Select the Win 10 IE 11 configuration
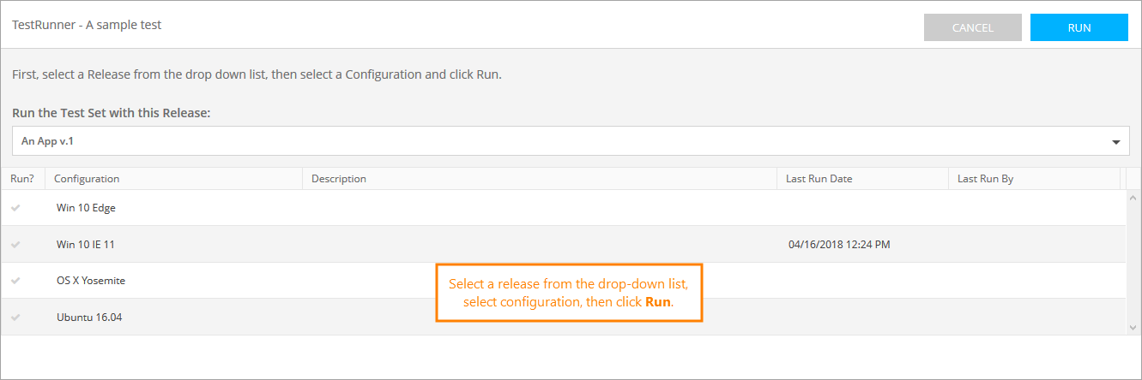 [86, 245]
